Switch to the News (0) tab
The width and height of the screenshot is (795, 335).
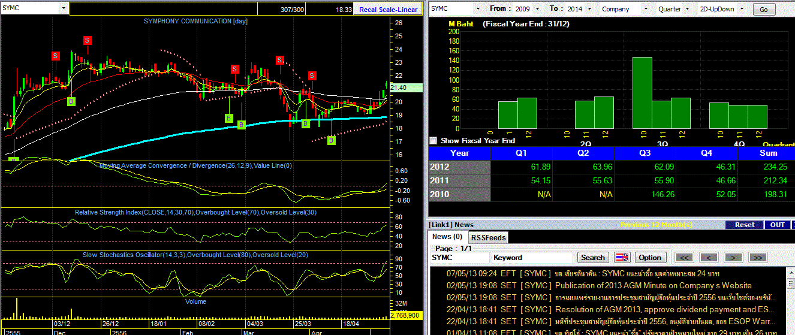[x=447, y=237]
